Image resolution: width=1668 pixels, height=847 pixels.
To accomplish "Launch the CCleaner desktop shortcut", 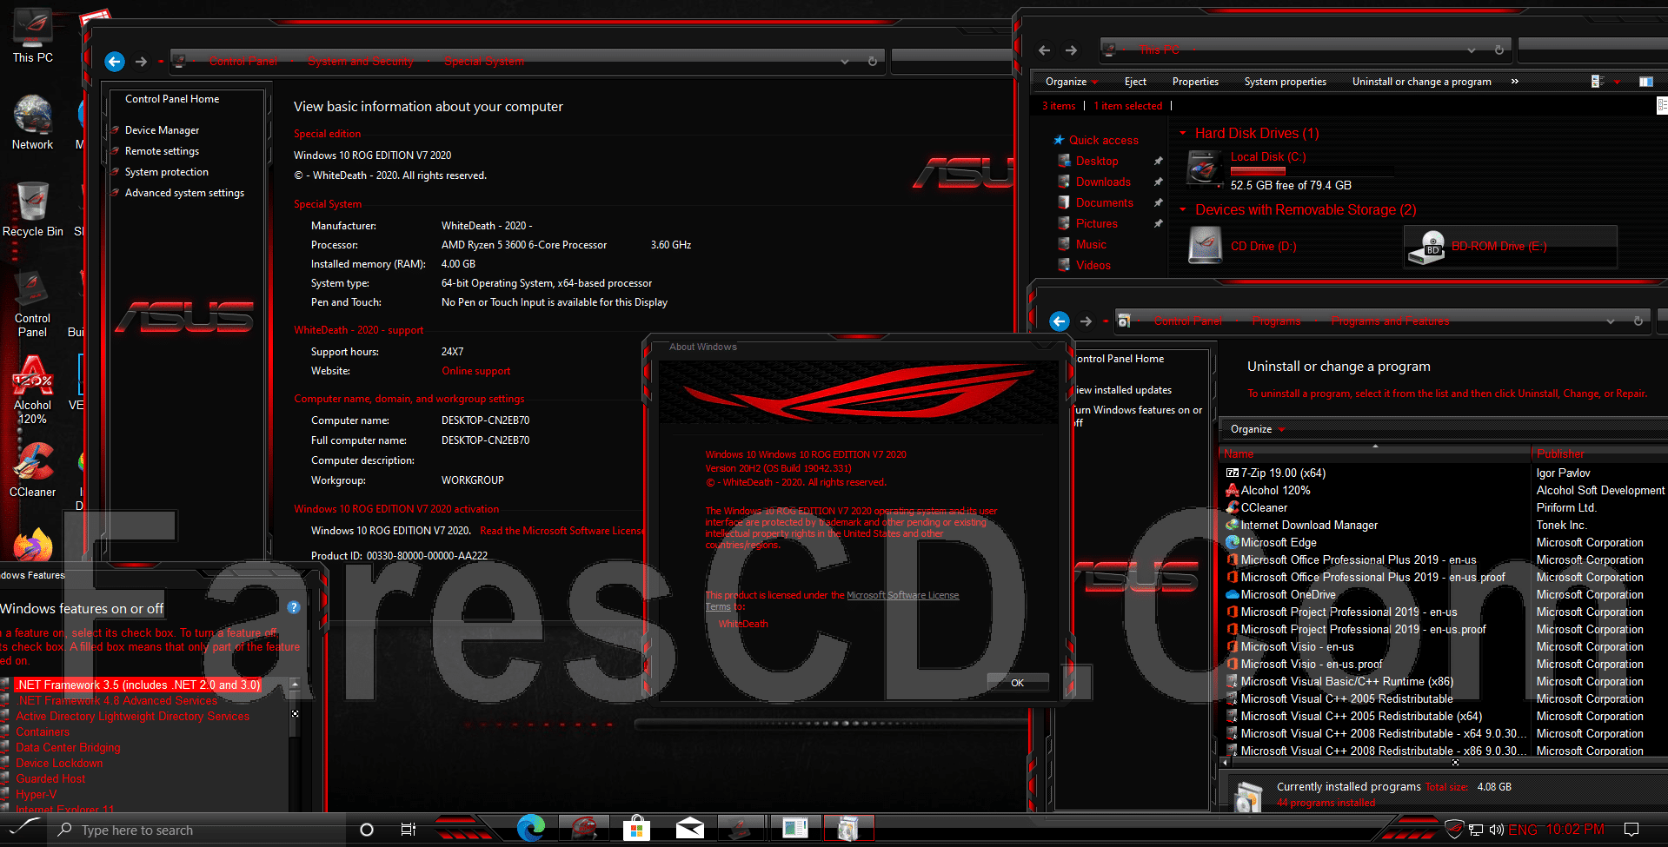I will 33,469.
